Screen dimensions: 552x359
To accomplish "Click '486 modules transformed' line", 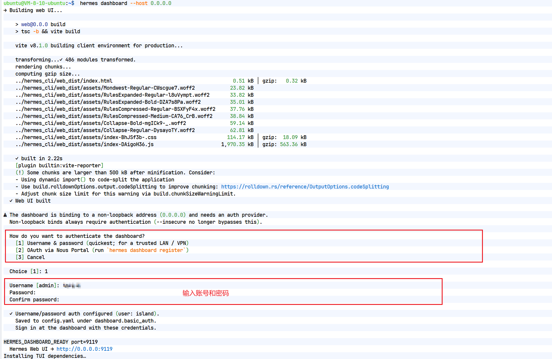I will (x=76, y=60).
